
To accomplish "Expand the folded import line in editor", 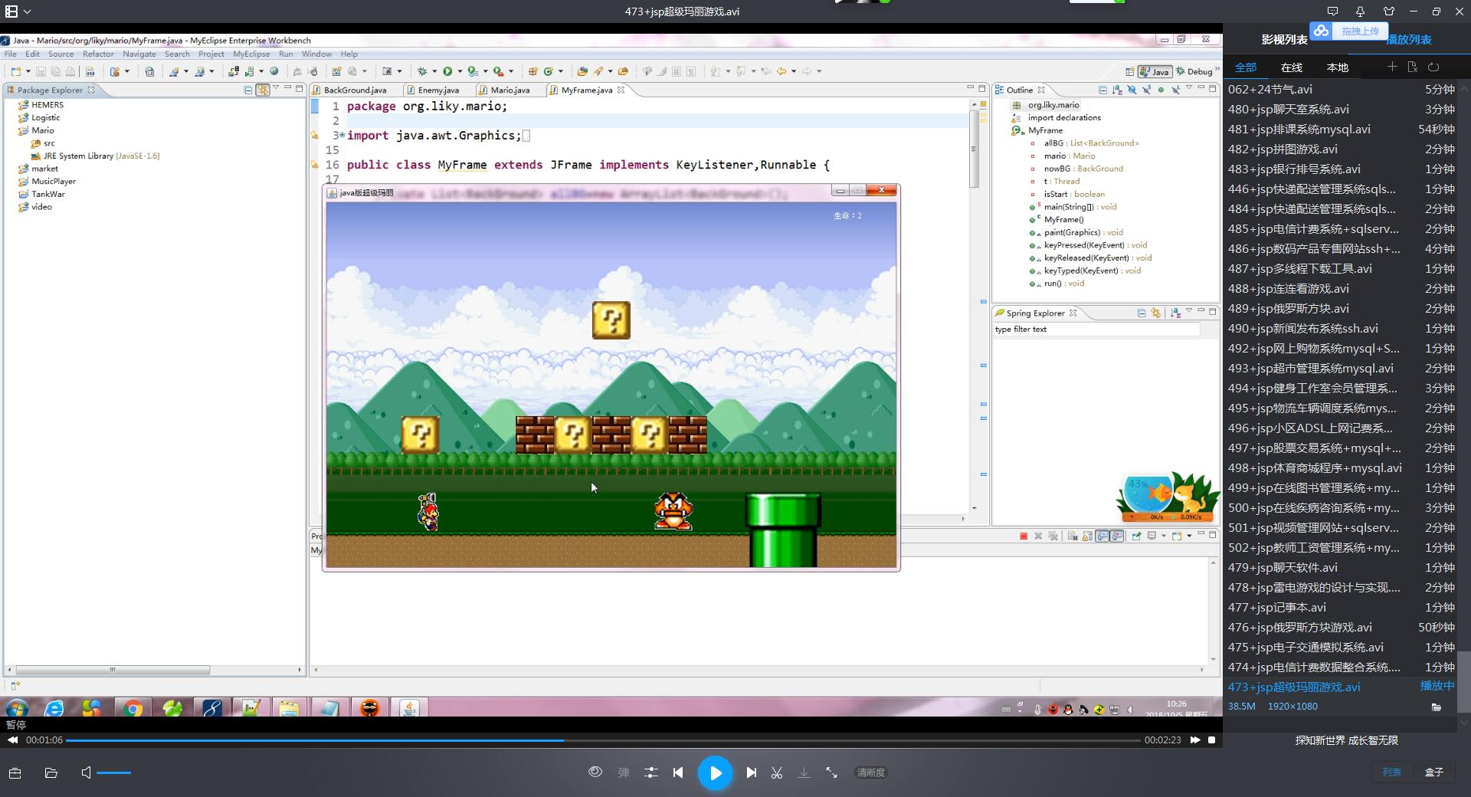I will click(341, 135).
